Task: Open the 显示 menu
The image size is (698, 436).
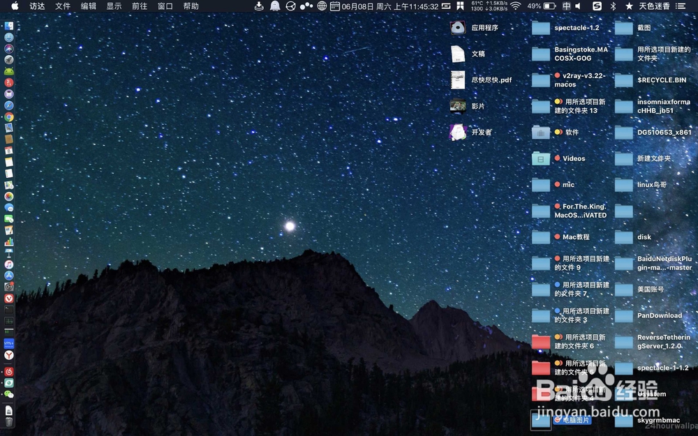Action: pyautogui.click(x=114, y=6)
